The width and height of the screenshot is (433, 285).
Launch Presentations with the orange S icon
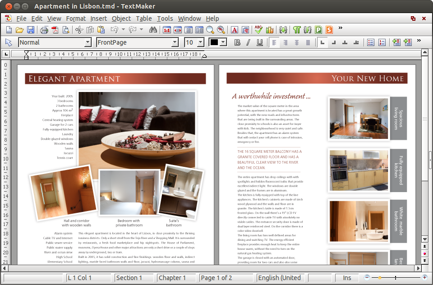329,30
